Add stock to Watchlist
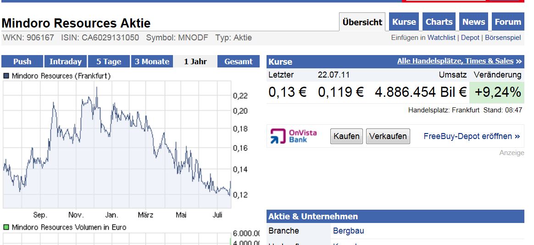This screenshot has height=245, width=534. point(441,38)
